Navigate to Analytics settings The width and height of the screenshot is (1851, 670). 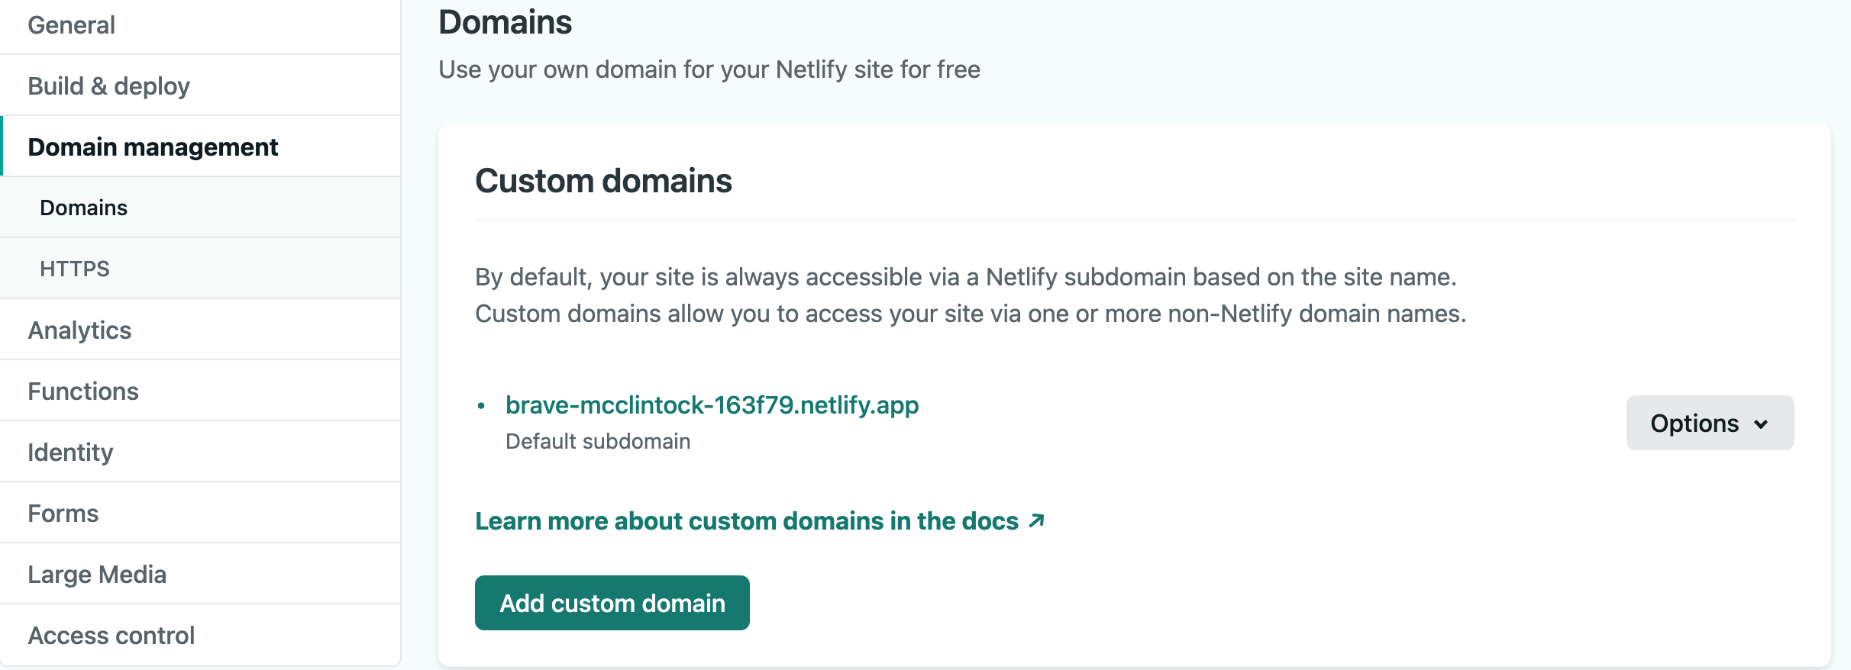79,330
